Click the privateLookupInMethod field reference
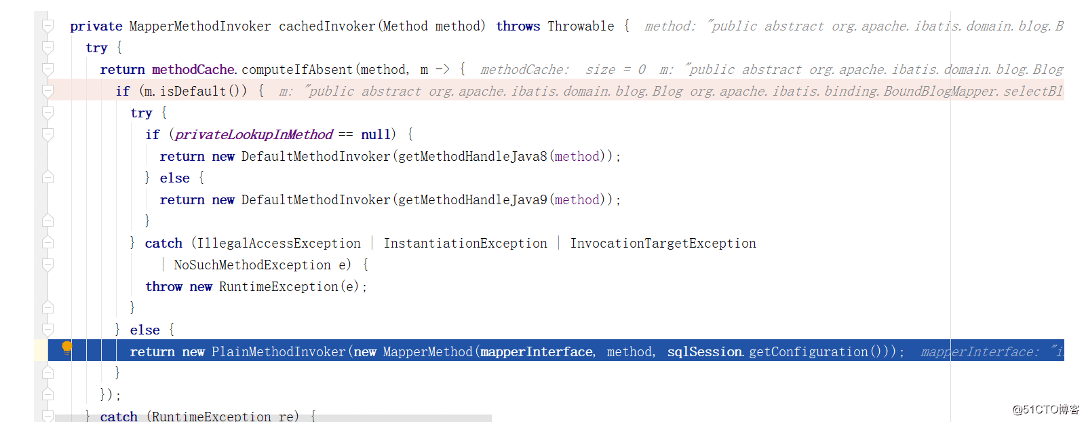Screen dimensions: 1086x422 (x=254, y=134)
